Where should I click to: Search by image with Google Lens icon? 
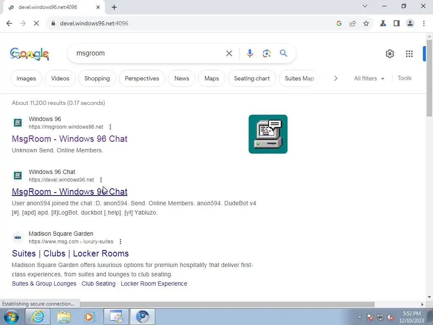coord(266,53)
